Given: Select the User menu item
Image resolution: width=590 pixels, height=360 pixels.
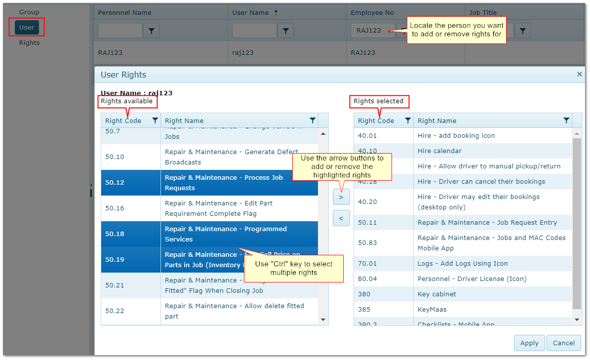Looking at the screenshot, I should 27,28.
